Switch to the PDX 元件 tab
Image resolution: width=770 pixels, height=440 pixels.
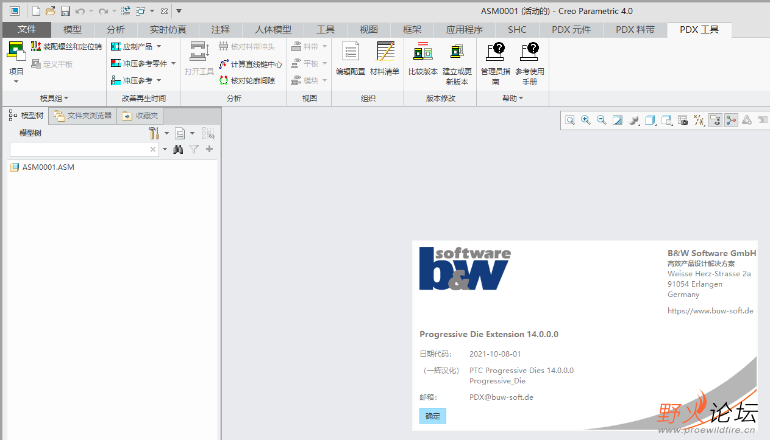click(x=571, y=29)
